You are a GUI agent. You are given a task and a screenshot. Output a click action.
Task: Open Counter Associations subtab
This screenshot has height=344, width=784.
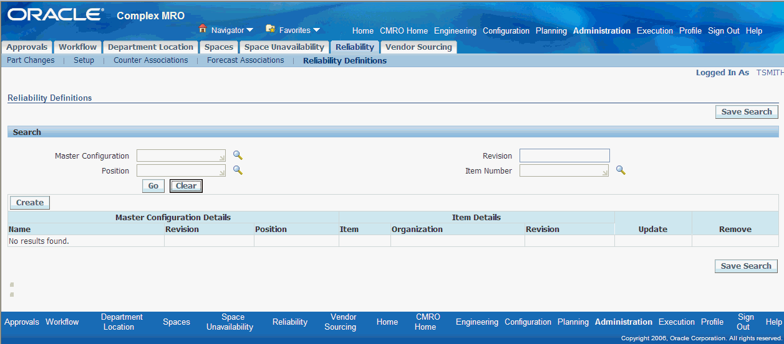[150, 60]
